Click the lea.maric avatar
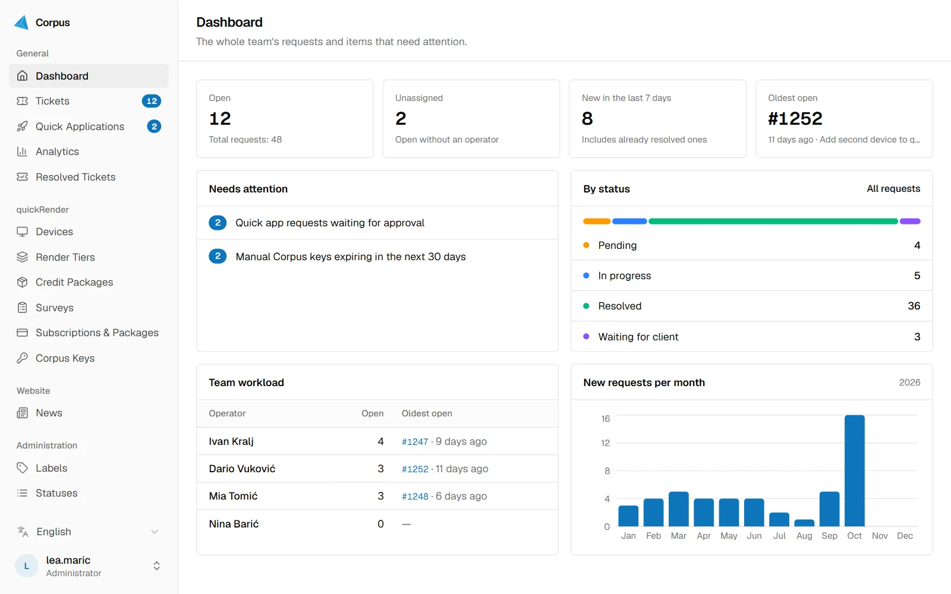The height and width of the screenshot is (594, 951). [x=27, y=566]
